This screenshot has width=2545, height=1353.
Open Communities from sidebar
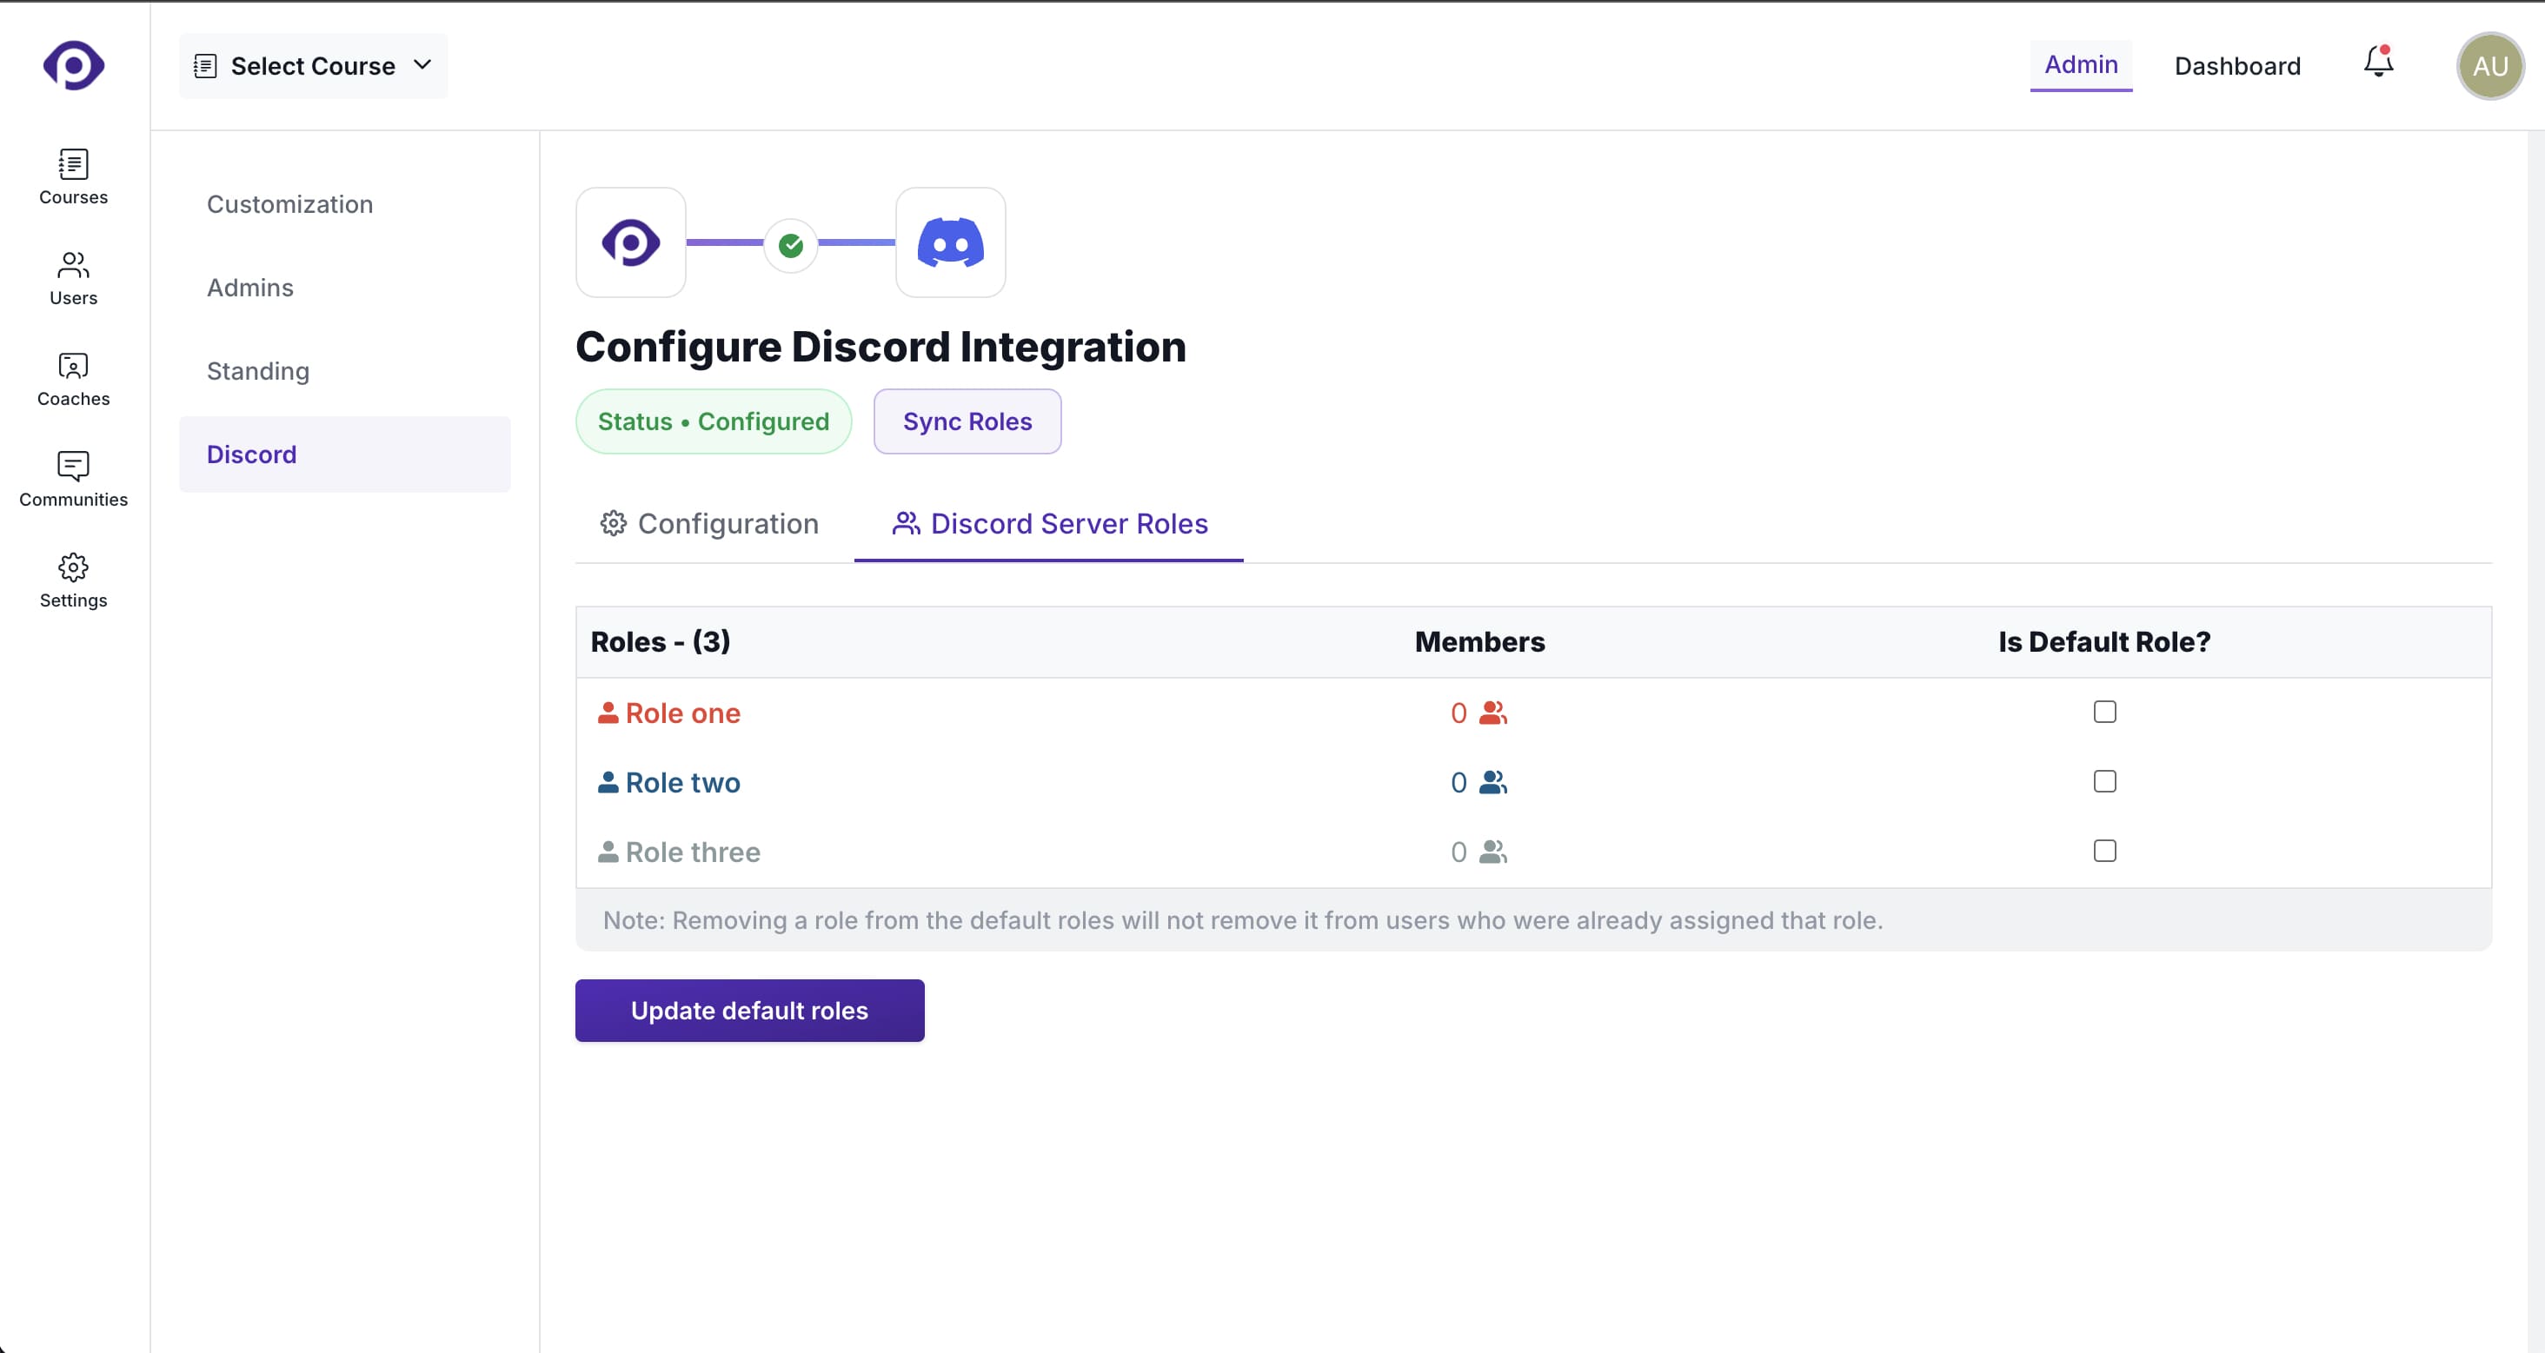(73, 479)
